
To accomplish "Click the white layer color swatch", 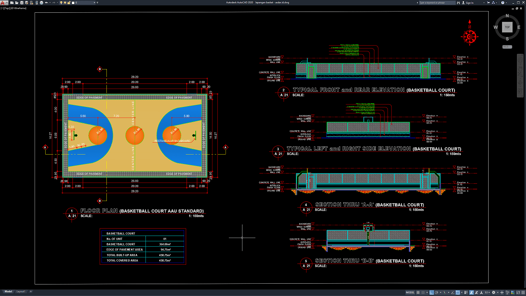I will [x=73, y=2].
